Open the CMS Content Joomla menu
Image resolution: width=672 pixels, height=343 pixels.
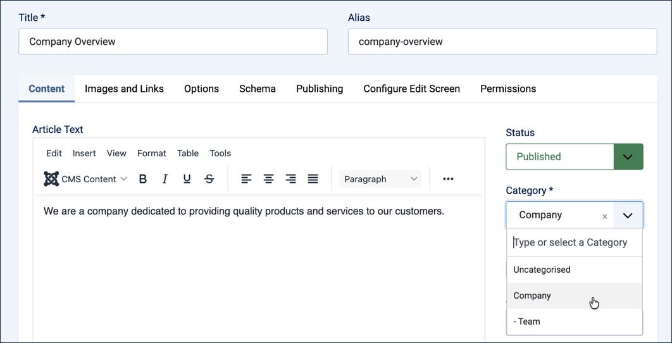click(85, 179)
